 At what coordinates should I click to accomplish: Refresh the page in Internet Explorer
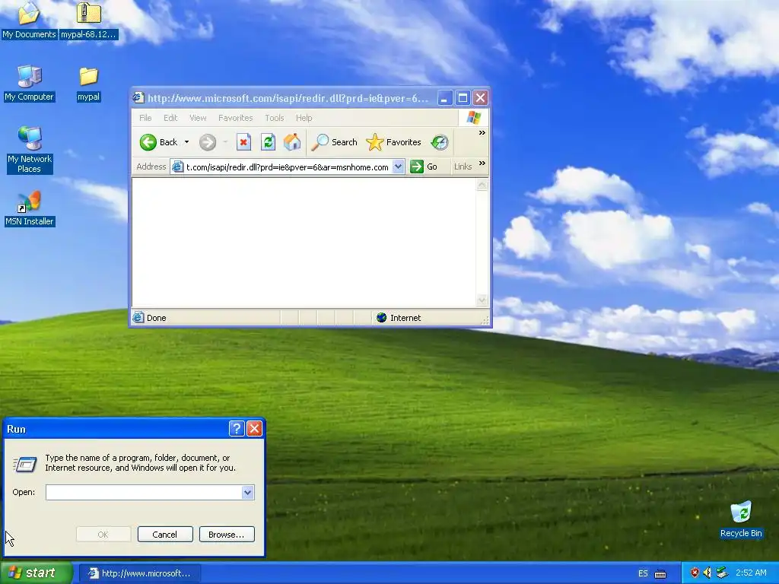tap(268, 142)
